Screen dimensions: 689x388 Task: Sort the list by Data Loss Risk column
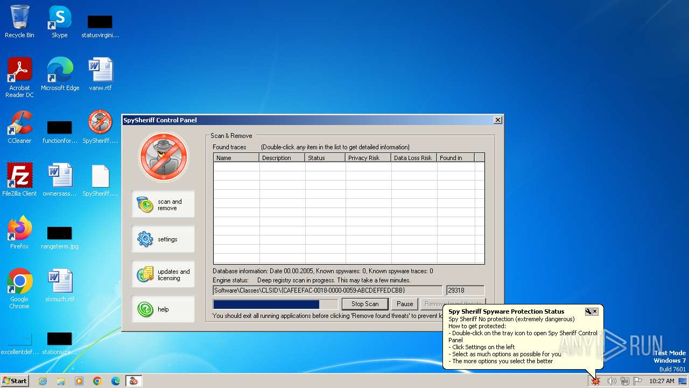pyautogui.click(x=414, y=158)
